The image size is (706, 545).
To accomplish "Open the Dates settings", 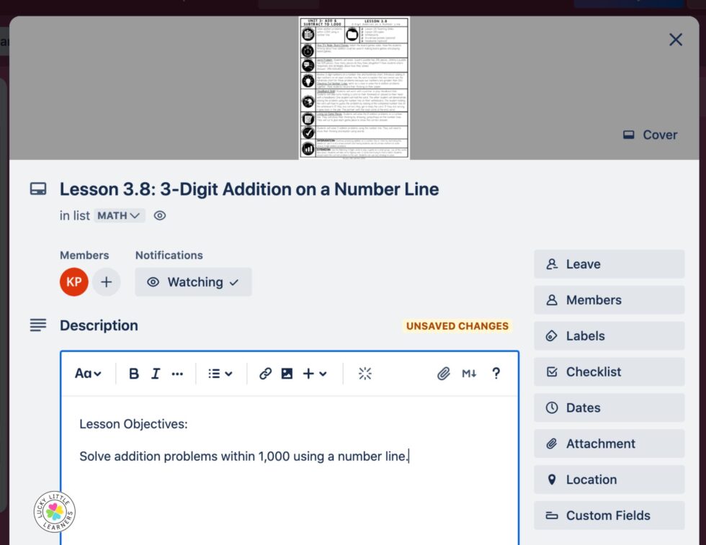I will (609, 407).
